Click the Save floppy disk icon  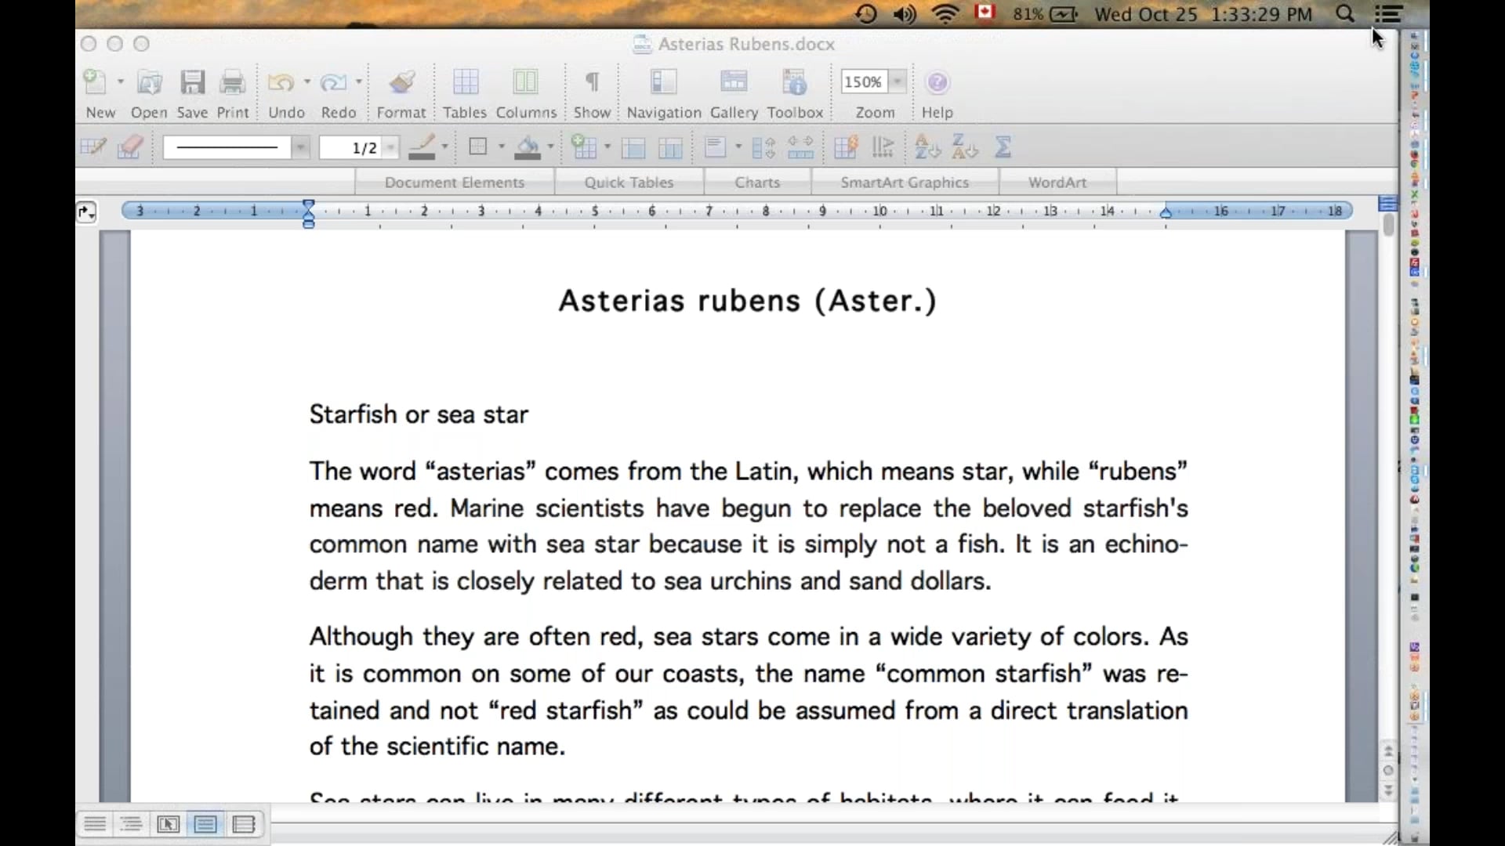192,83
